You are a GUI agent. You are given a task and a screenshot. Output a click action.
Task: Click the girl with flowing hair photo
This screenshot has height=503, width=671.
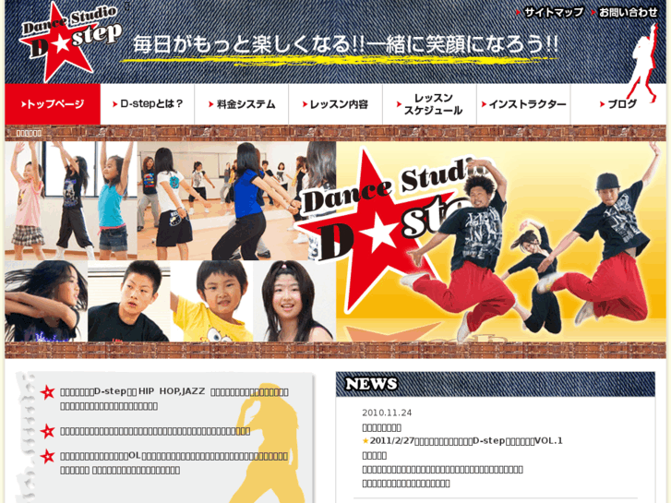tap(46, 301)
